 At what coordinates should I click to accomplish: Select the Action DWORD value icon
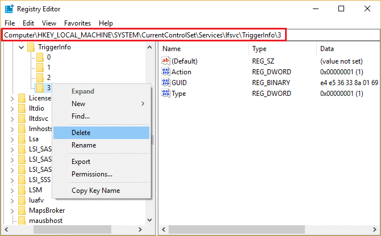[166, 71]
